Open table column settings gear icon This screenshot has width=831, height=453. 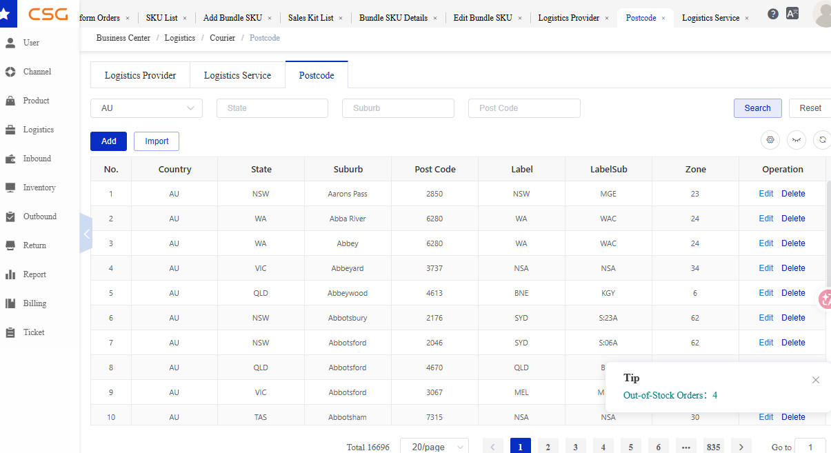point(770,140)
